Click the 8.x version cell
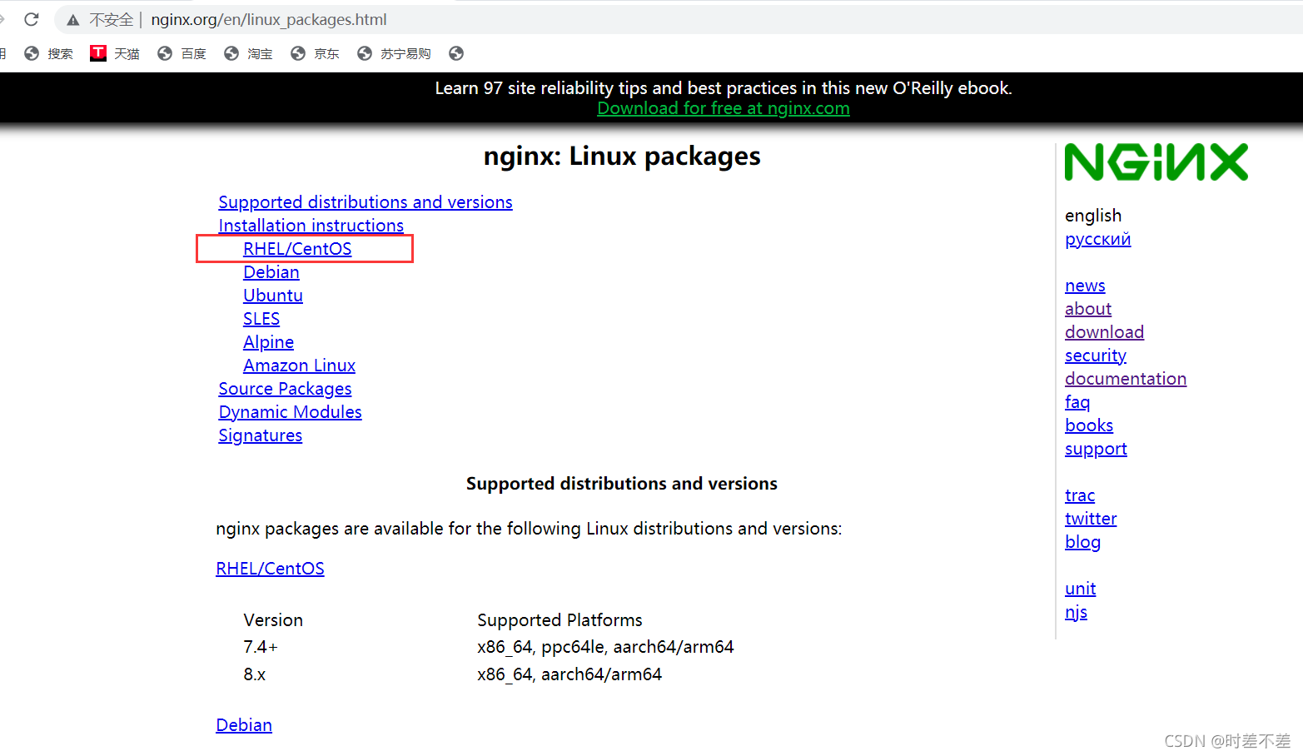 coord(254,674)
